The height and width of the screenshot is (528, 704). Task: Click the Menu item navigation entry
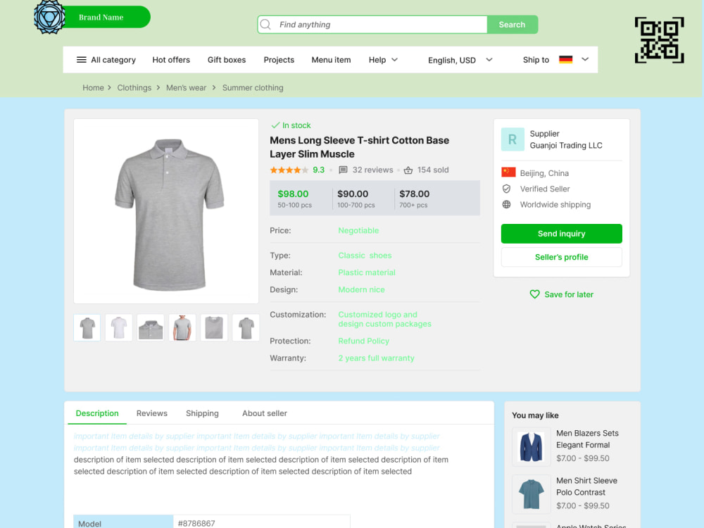coord(331,60)
